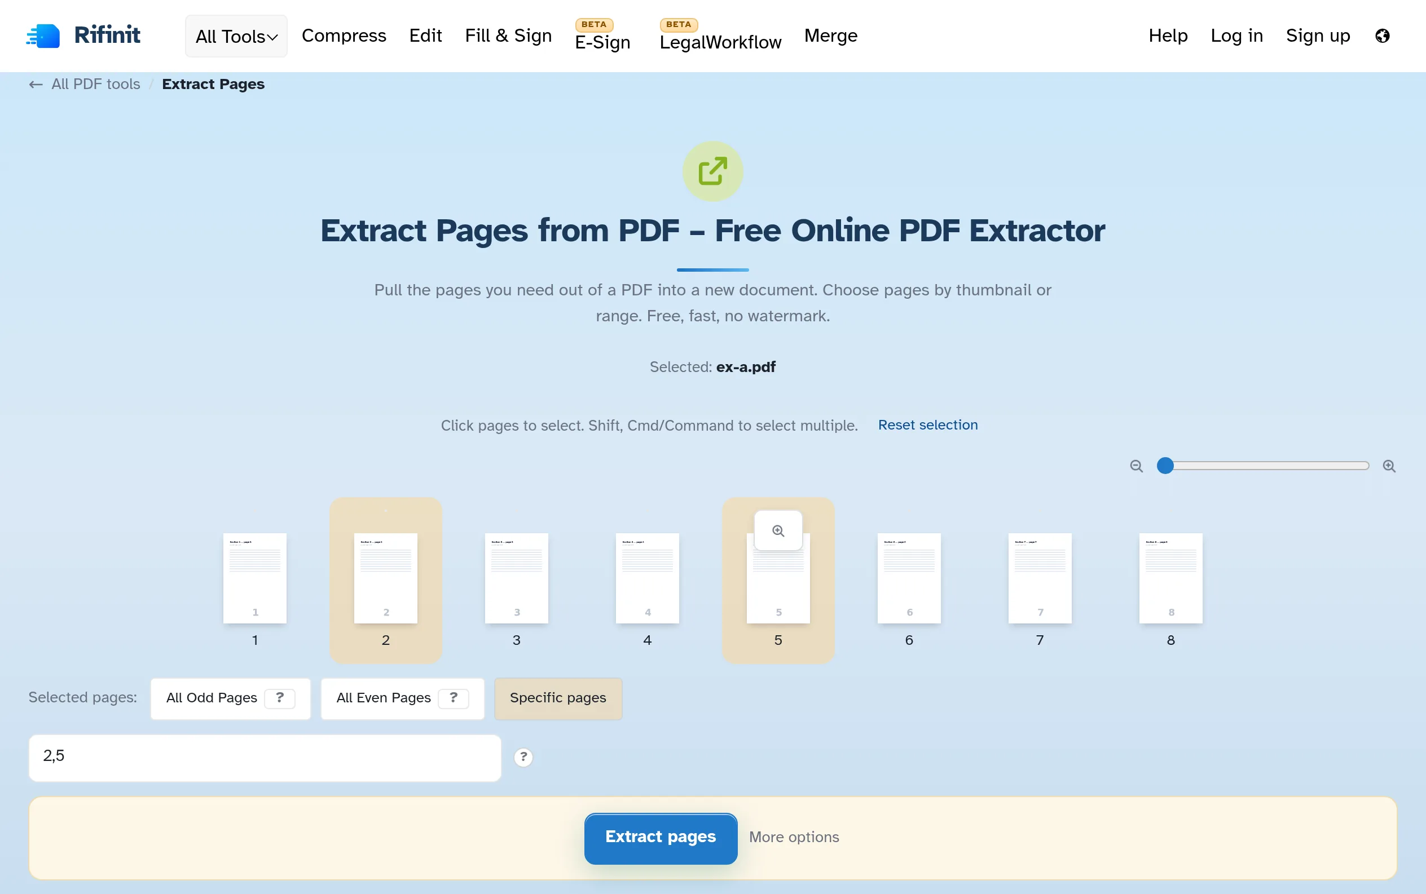Open the Compress menu item
This screenshot has width=1426, height=894.
344,36
